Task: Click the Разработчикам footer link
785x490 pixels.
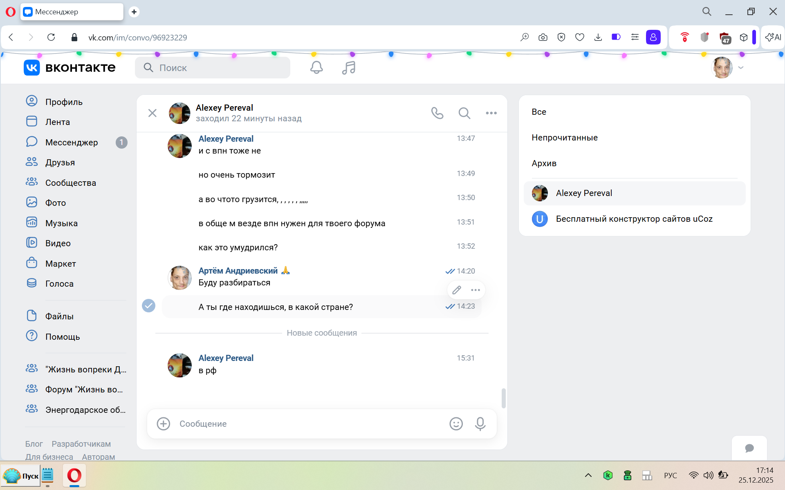Action: pos(81,444)
